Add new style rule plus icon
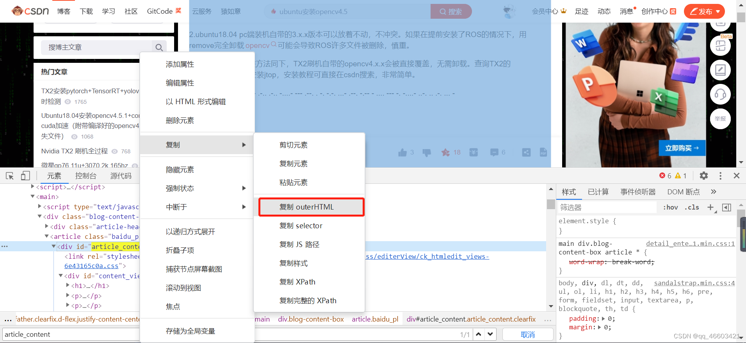 coord(710,207)
